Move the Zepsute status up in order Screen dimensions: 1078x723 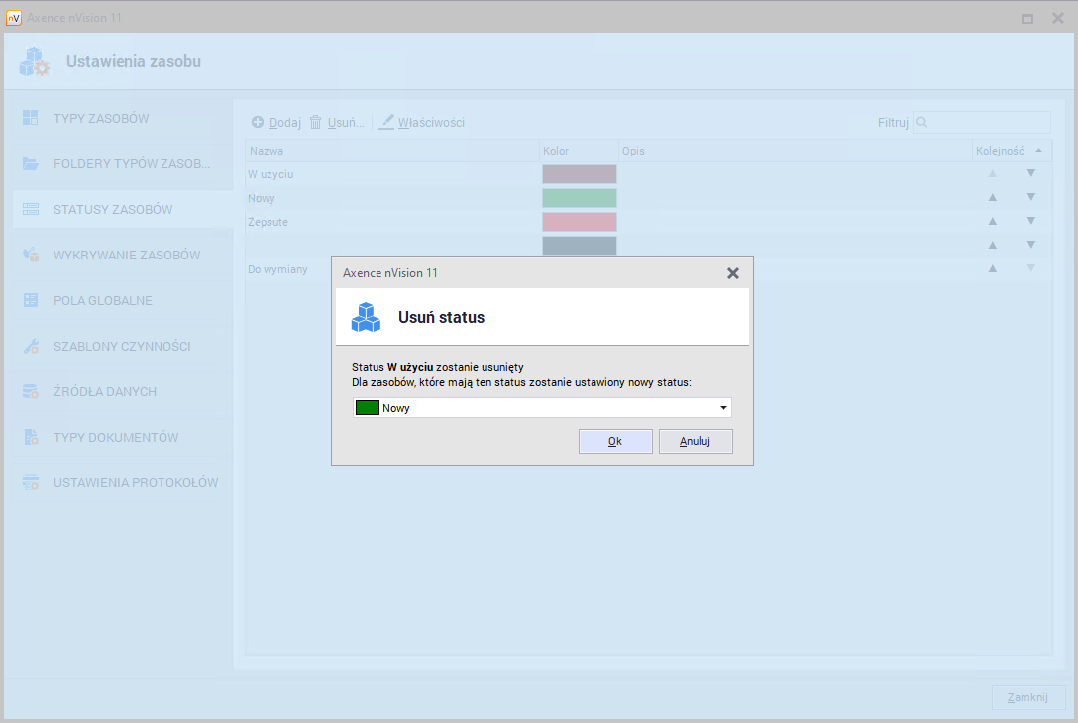[992, 221]
